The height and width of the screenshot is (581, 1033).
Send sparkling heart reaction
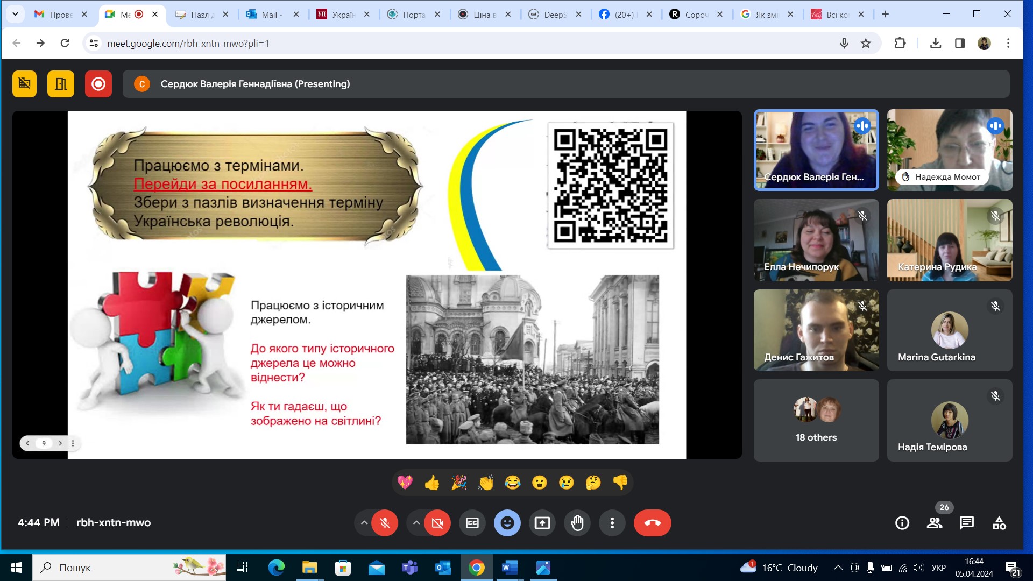pos(405,483)
